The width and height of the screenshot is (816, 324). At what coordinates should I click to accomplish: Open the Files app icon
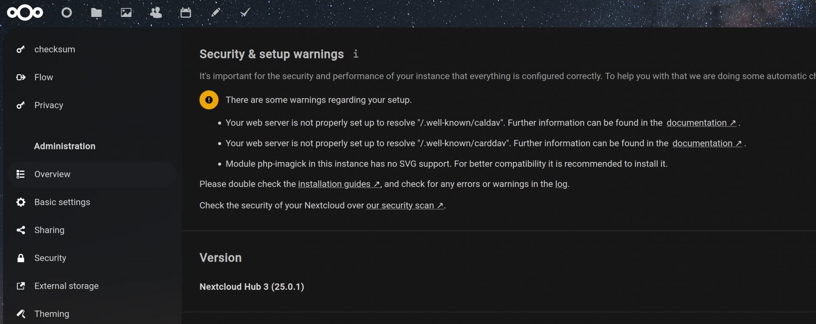pyautogui.click(x=96, y=13)
